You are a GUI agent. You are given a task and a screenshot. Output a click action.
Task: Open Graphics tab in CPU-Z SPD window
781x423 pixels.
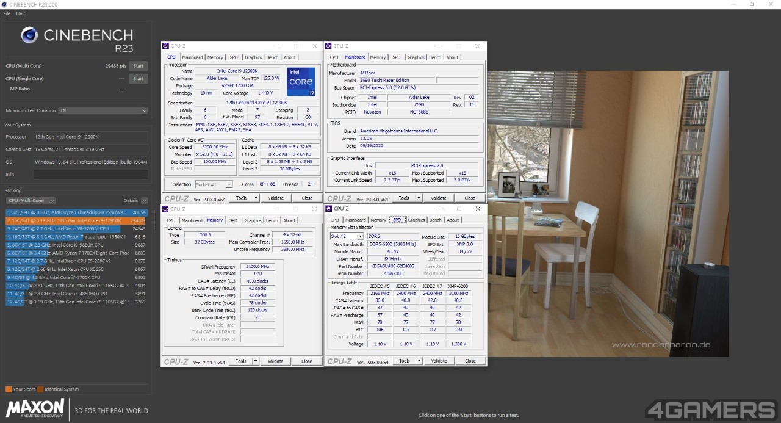point(416,220)
